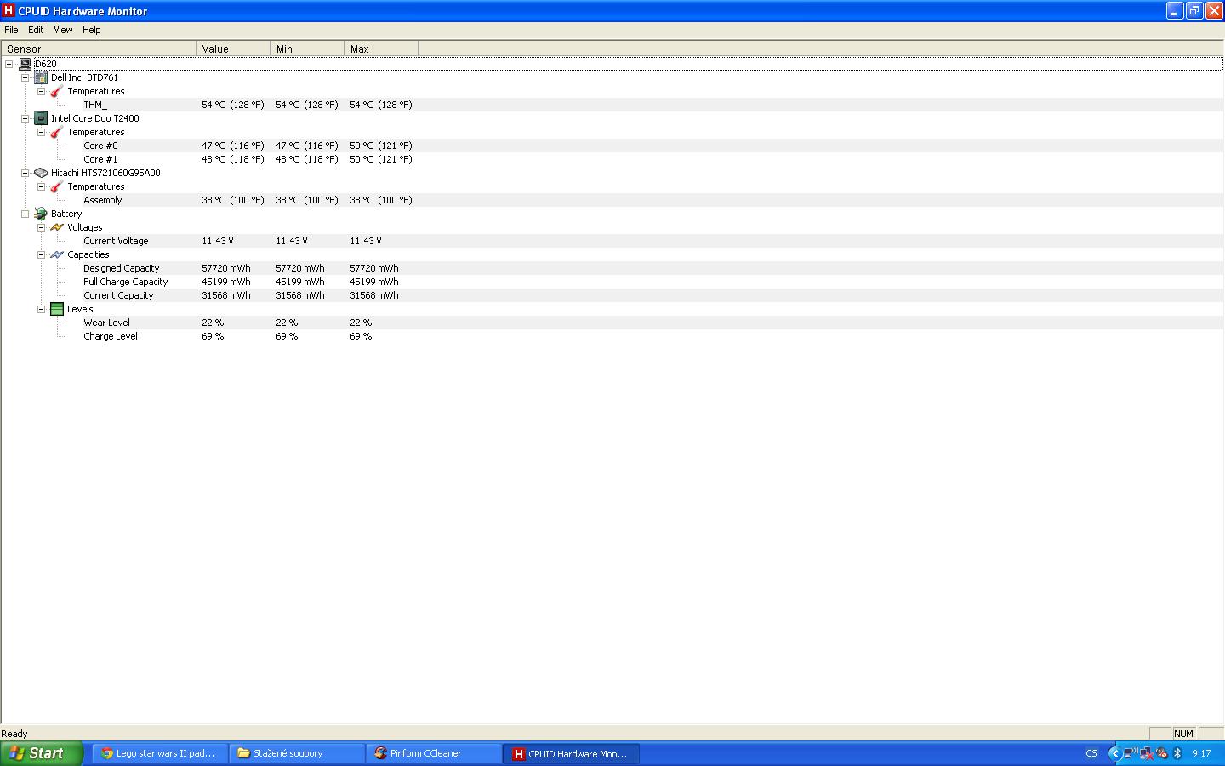Screen dimensions: 1225x766
Task: Click the Intel Core Duo T2400 chip icon
Action: coord(41,118)
